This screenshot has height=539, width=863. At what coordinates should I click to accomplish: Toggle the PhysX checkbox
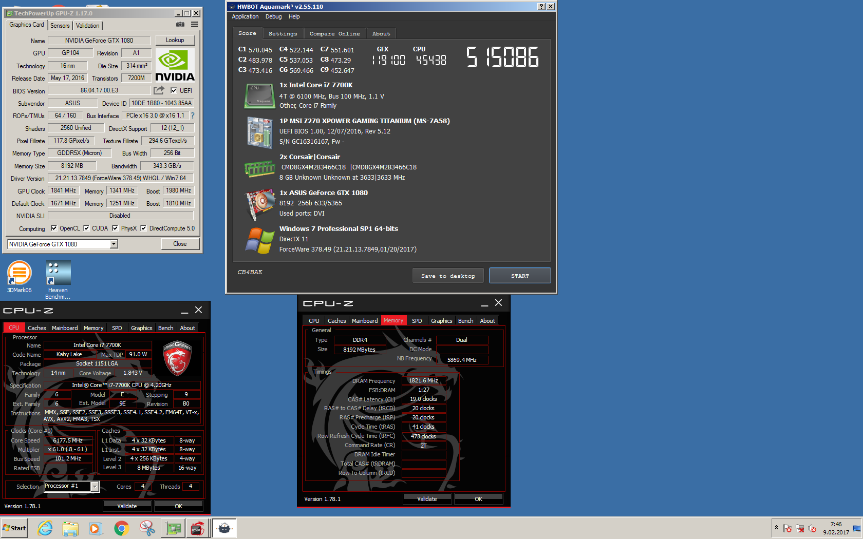coord(115,228)
